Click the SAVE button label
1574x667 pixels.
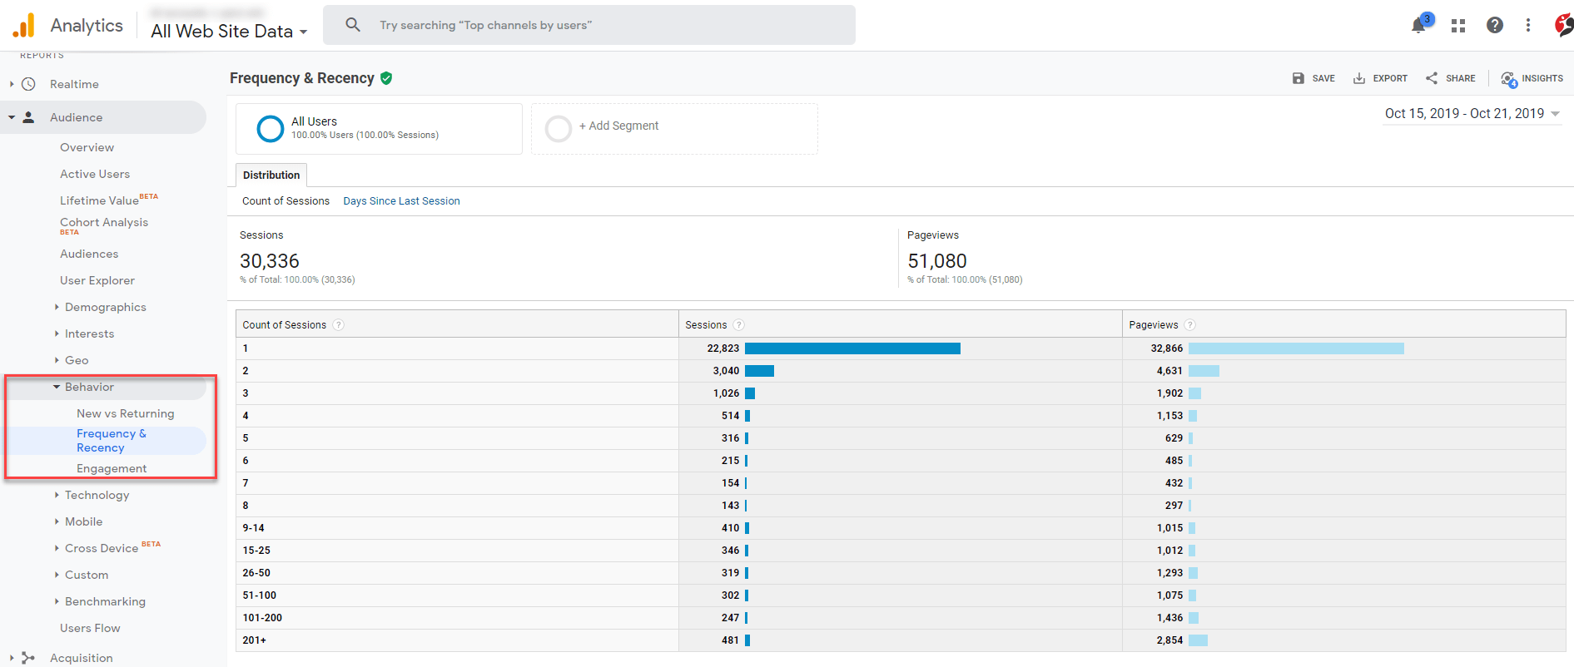coord(1323,78)
